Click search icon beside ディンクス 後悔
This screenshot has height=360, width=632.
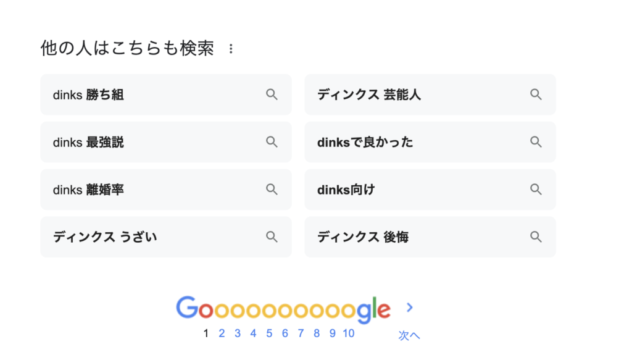536,237
